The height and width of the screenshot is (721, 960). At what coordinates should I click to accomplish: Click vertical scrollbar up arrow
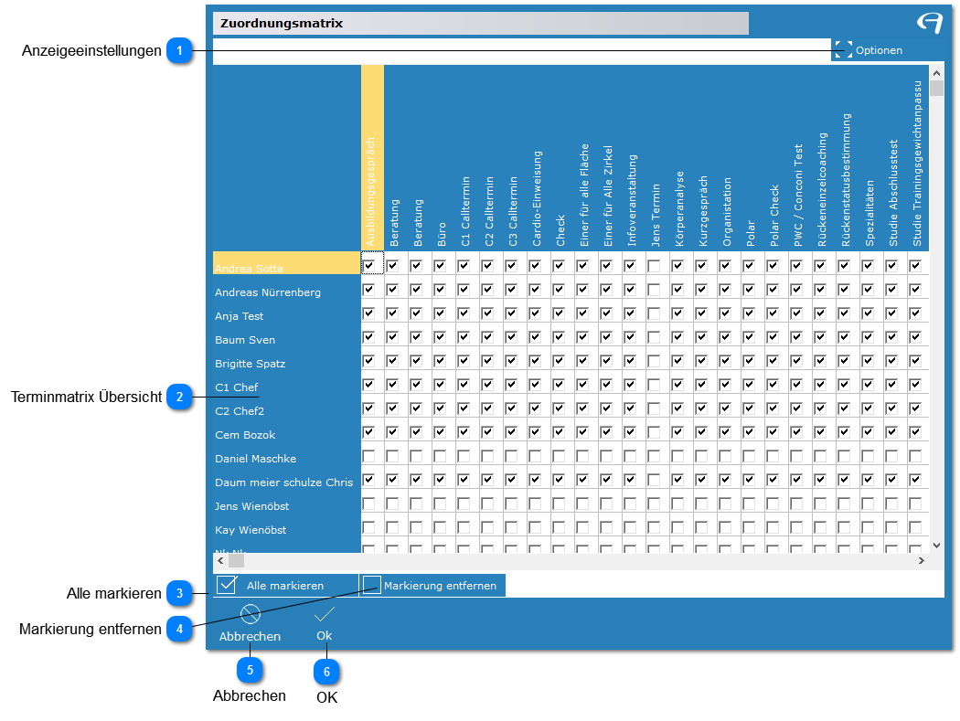937,73
